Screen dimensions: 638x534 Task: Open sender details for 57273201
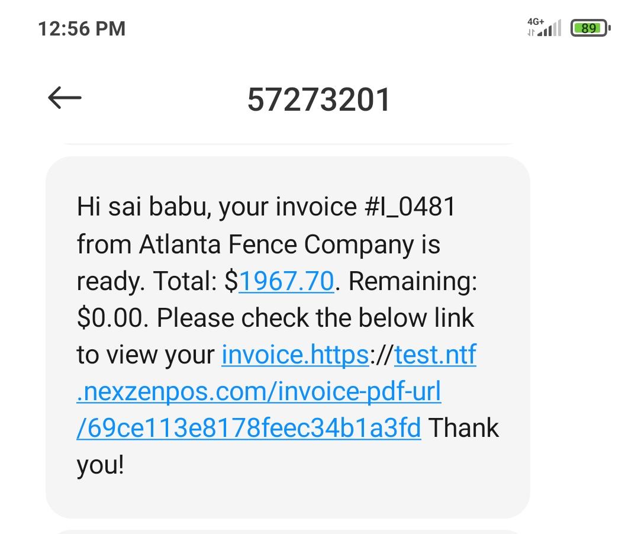coord(318,99)
